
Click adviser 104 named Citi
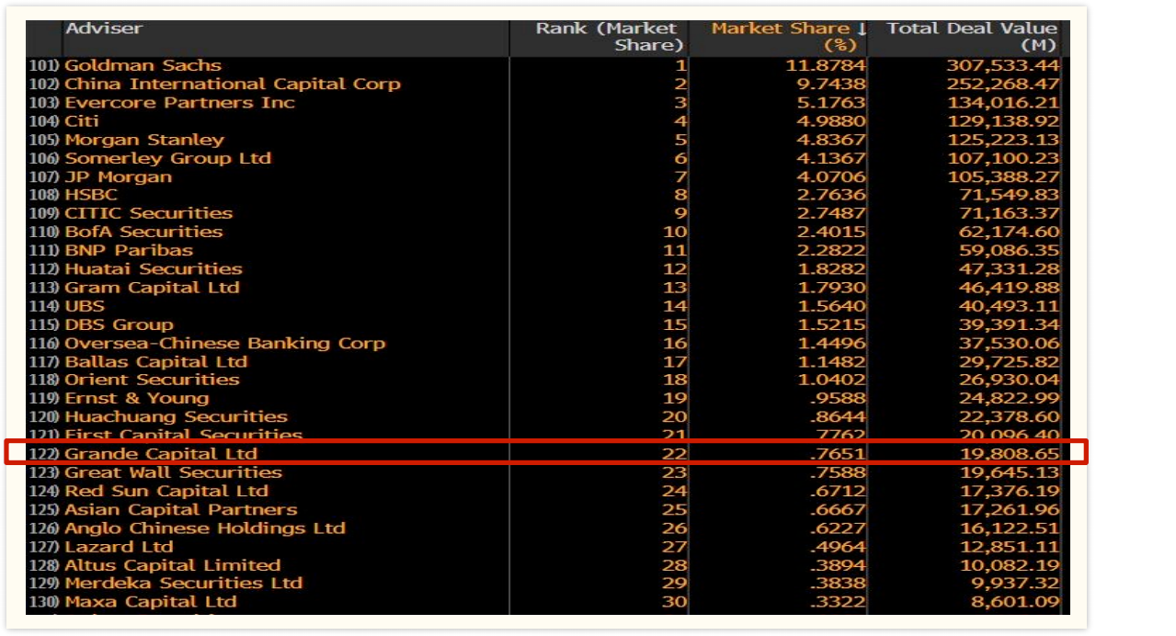[x=82, y=120]
